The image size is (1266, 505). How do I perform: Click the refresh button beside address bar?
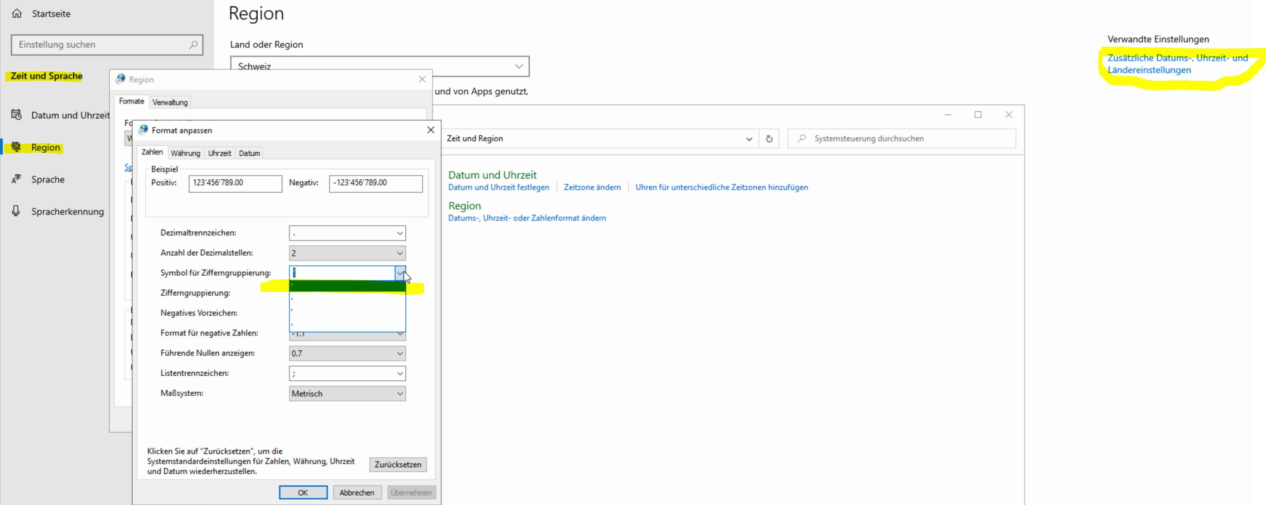[x=768, y=139]
